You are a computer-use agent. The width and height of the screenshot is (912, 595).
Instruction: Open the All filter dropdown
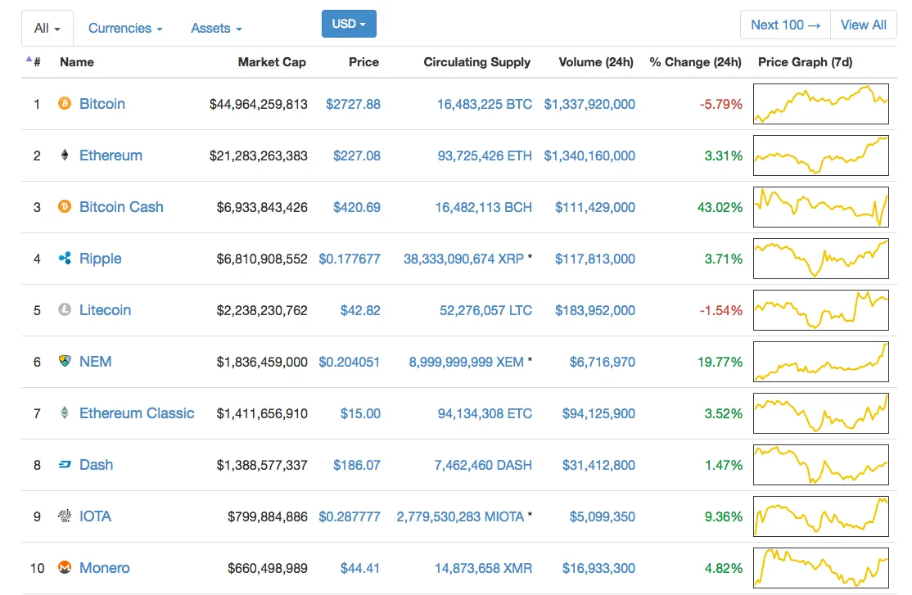[x=47, y=28]
